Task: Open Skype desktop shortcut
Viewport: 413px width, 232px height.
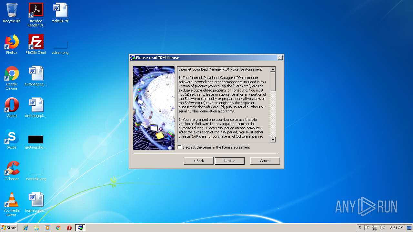Action: pyautogui.click(x=12, y=139)
